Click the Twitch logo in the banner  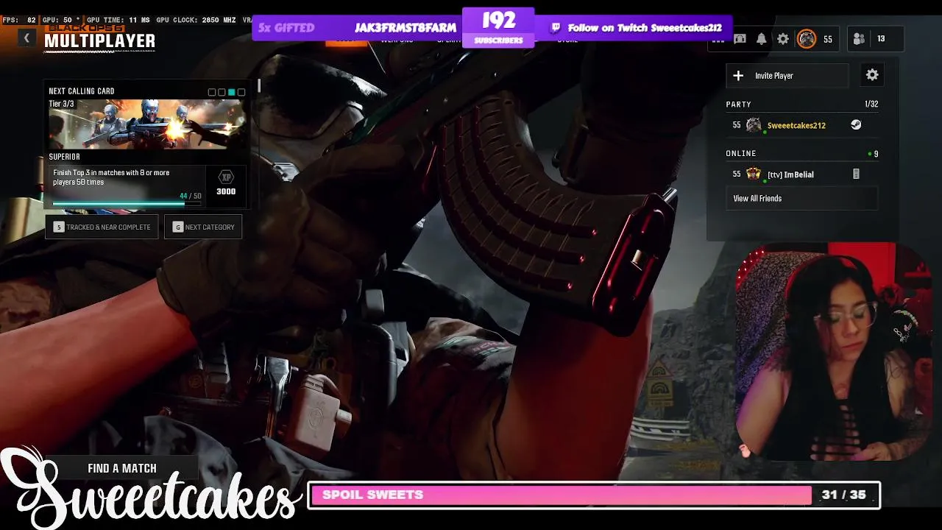[556, 28]
